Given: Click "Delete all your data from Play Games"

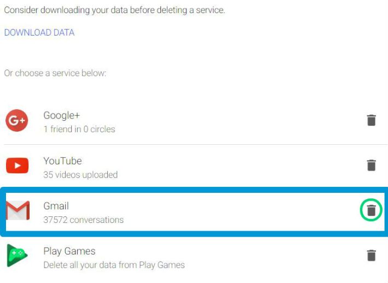Looking at the screenshot, I should tap(114, 265).
